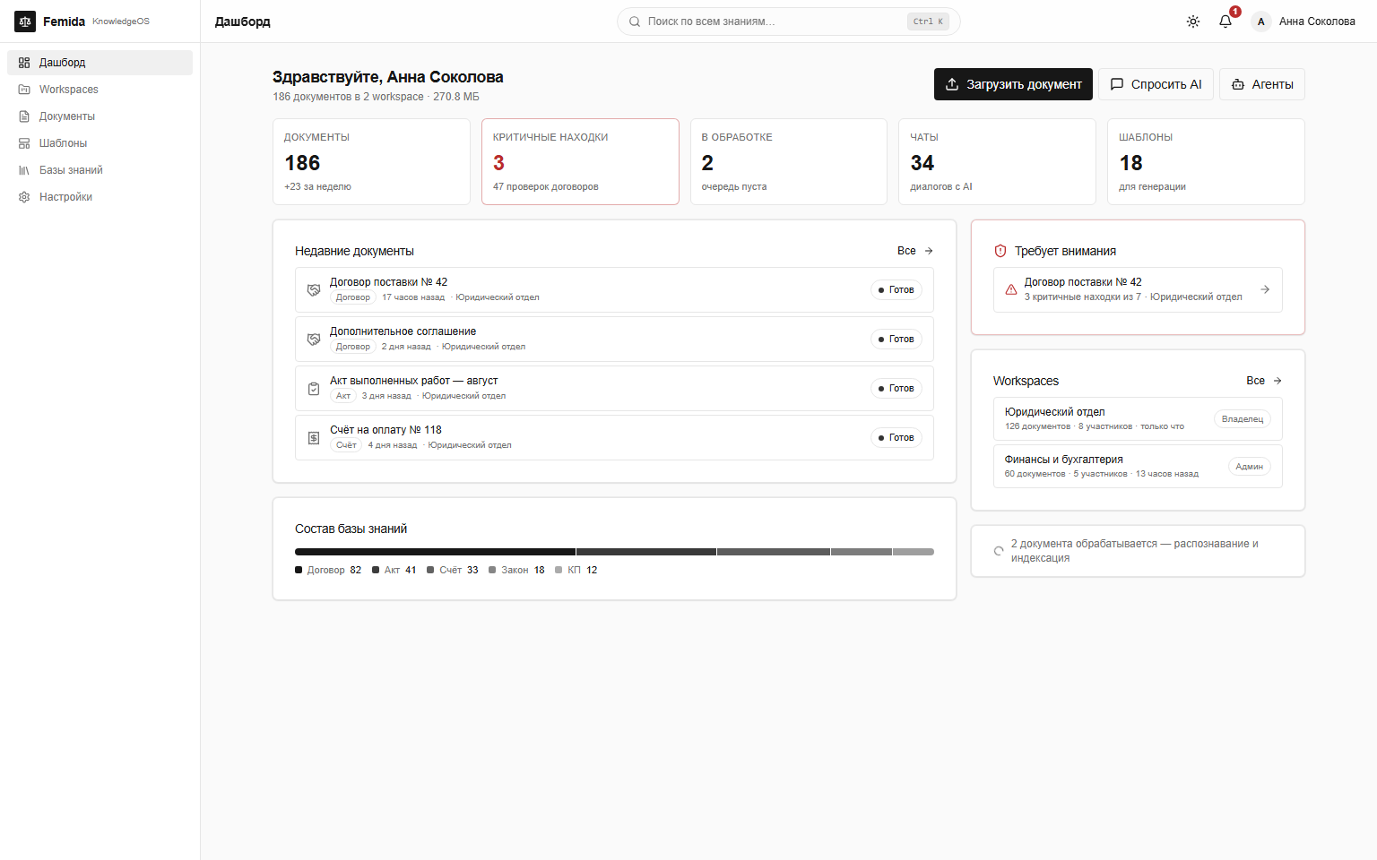View all Workspaces via Все link
The width and height of the screenshot is (1377, 860).
1264,381
